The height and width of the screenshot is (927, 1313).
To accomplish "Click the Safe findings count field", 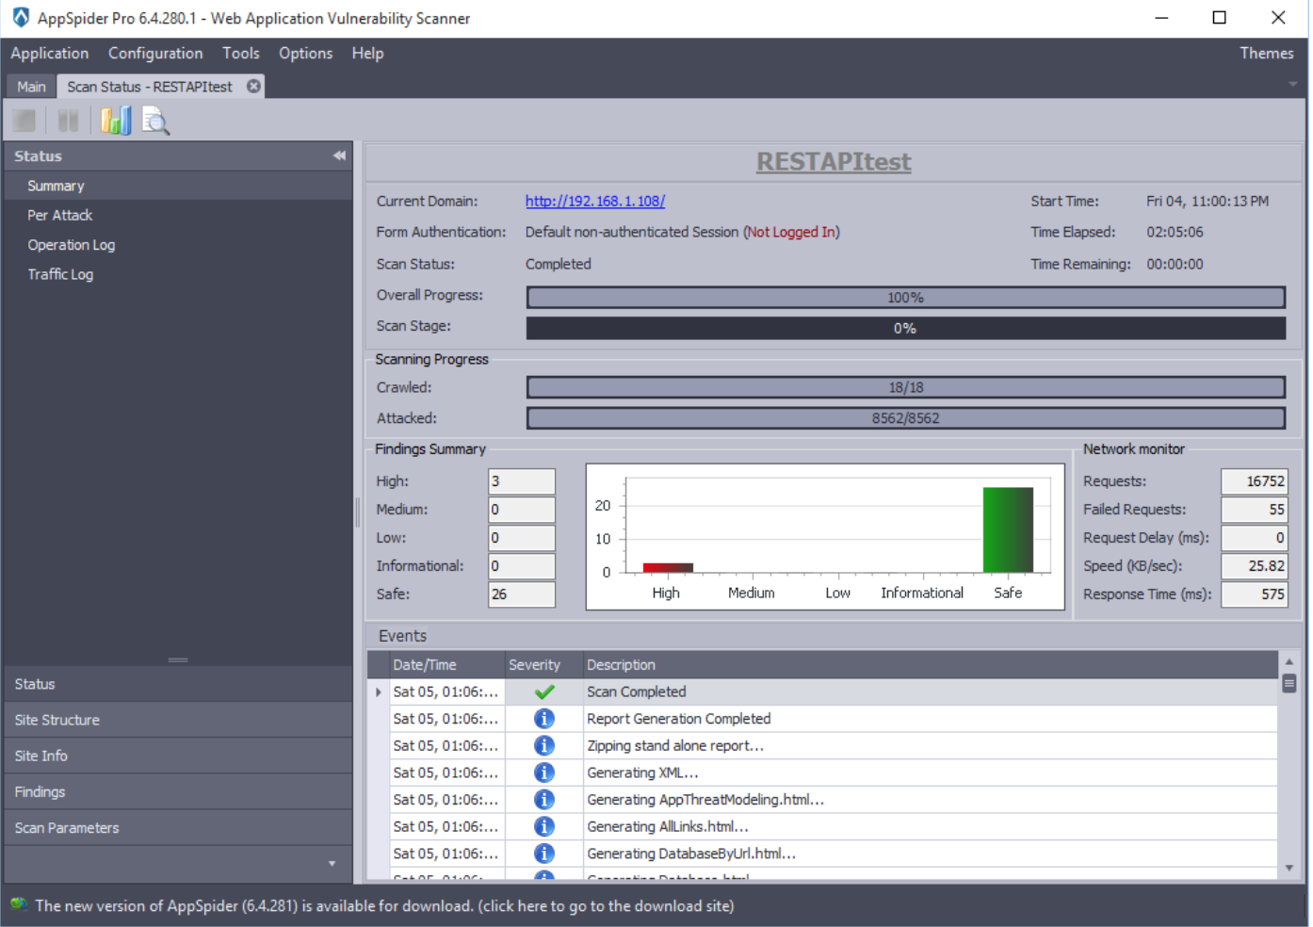I will coord(522,594).
